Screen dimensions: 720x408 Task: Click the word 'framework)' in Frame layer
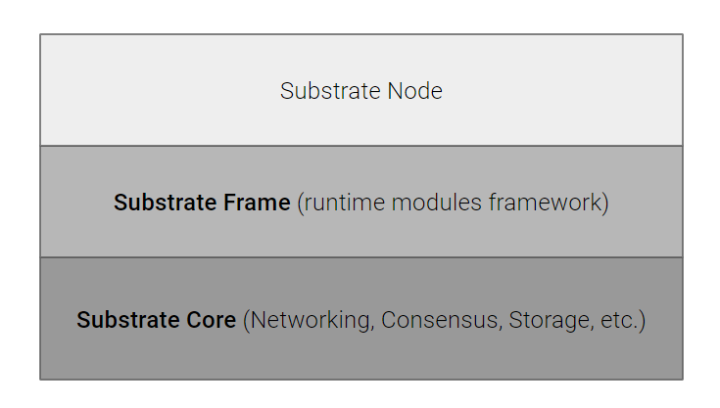pos(549,203)
